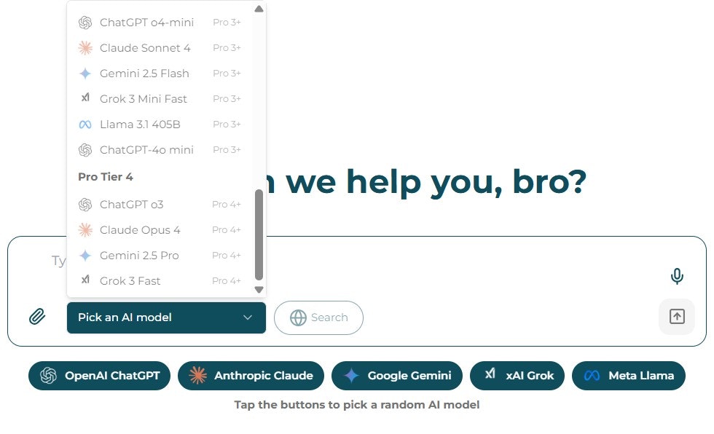
Task: Click xAI icon beside Grok 3 Mini Fast
Action: pos(85,98)
